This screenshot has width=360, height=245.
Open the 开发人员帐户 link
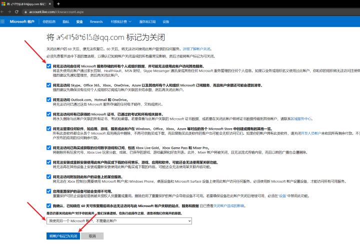[x=311, y=133]
